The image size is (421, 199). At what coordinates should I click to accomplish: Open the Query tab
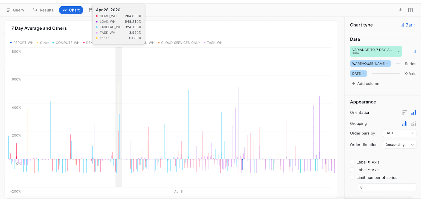pyautogui.click(x=15, y=10)
